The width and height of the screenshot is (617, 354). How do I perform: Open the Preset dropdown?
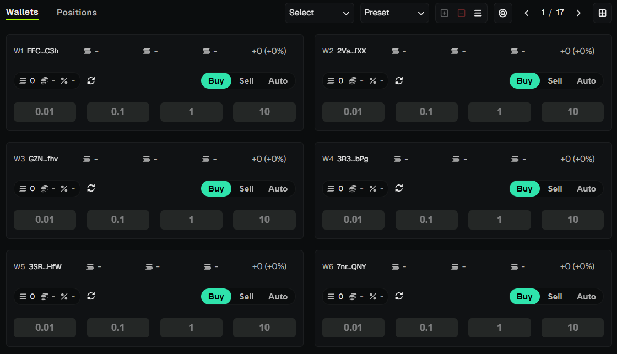(394, 13)
